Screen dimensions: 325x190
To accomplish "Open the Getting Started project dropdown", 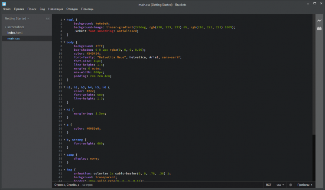I will pyautogui.click(x=16, y=19).
